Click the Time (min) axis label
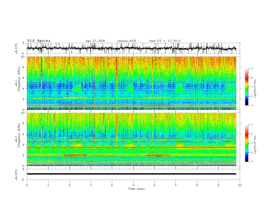 (x=136, y=189)
